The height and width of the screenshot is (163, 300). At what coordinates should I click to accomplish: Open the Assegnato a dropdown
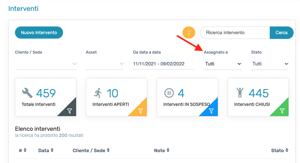(x=223, y=64)
